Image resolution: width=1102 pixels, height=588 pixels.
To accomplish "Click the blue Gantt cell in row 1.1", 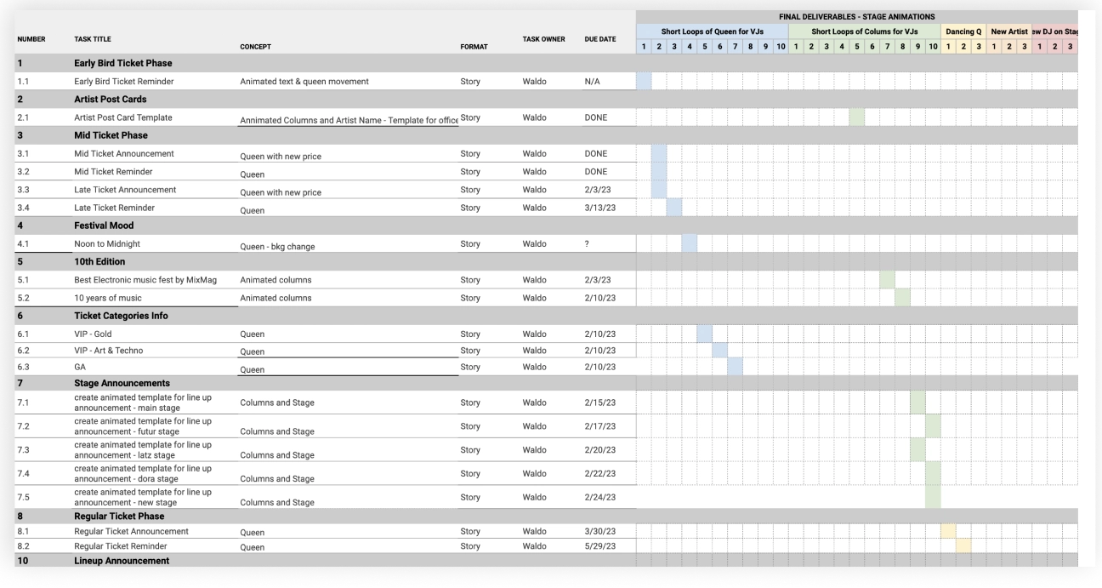I will click(644, 82).
